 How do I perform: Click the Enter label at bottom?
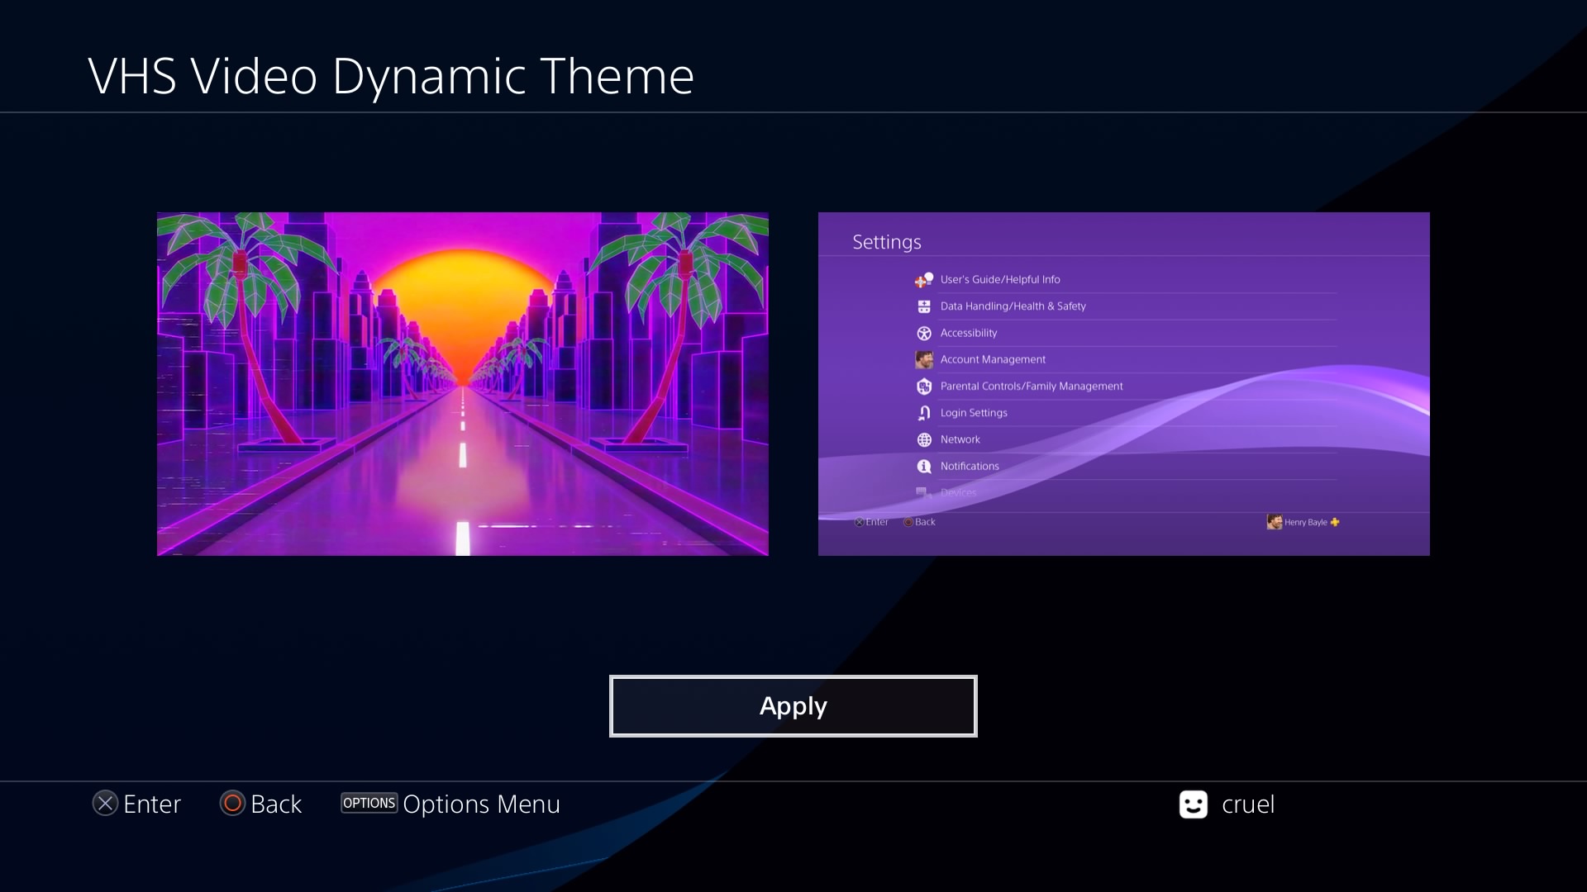[x=152, y=804]
